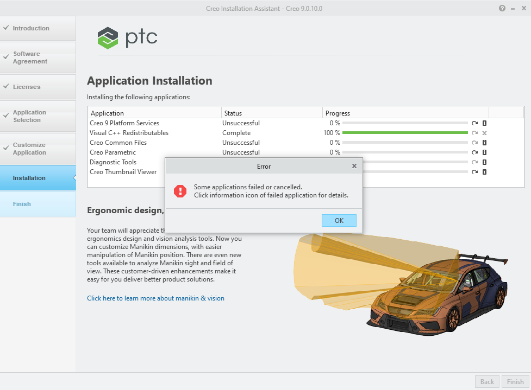This screenshot has width=531, height=390.
Task: Open link to learn about manikin & vision
Action: tap(155, 298)
